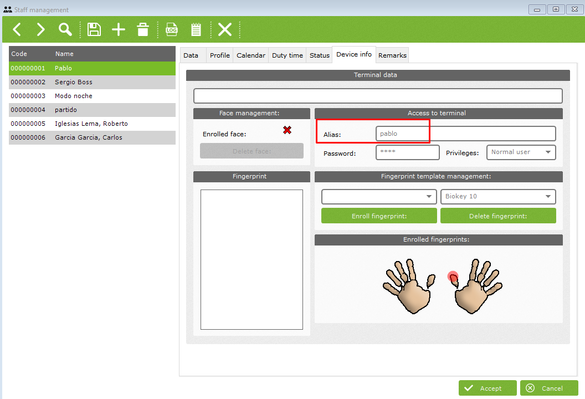
Task: Open the Biokey 10 template dropdown
Action: click(x=498, y=197)
